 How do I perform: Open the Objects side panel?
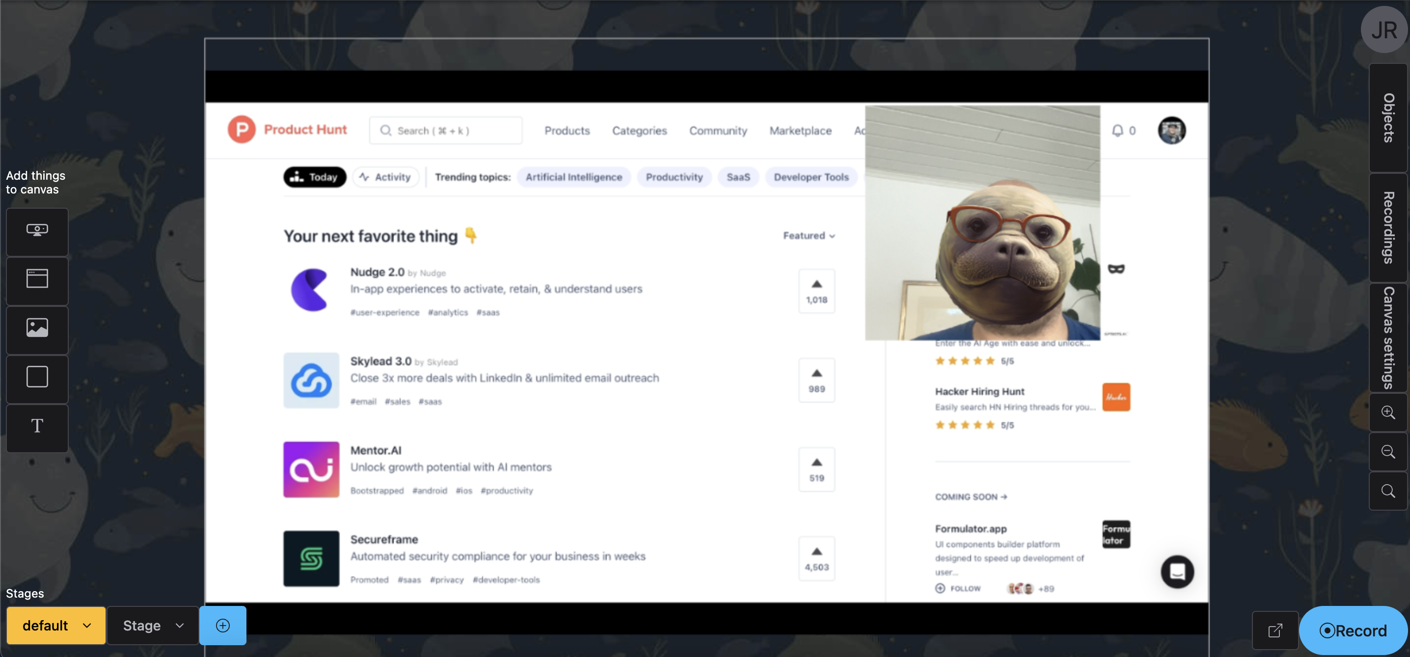click(1388, 118)
